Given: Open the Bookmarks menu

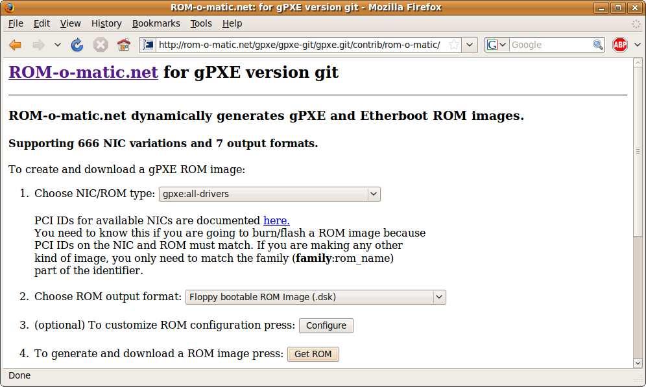Looking at the screenshot, I should point(156,23).
